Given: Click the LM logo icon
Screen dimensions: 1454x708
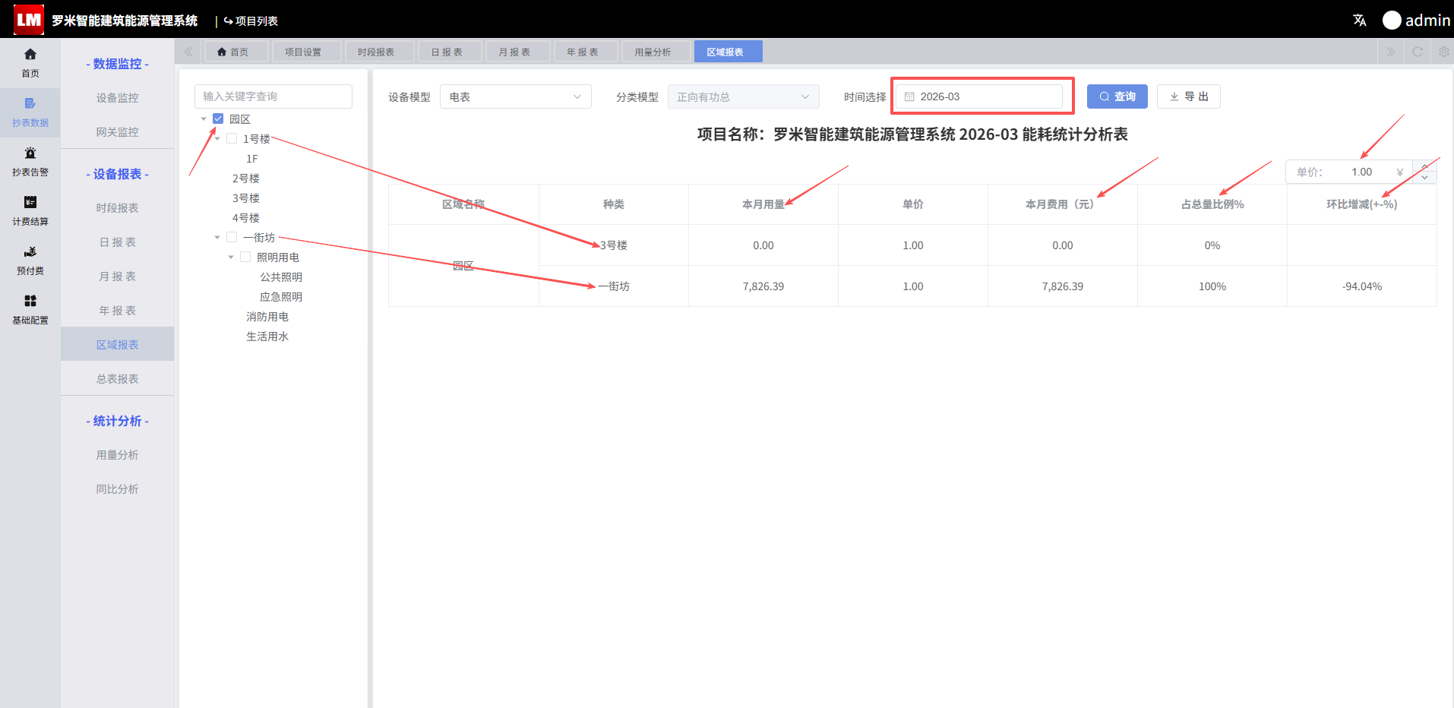Looking at the screenshot, I should coord(29,20).
